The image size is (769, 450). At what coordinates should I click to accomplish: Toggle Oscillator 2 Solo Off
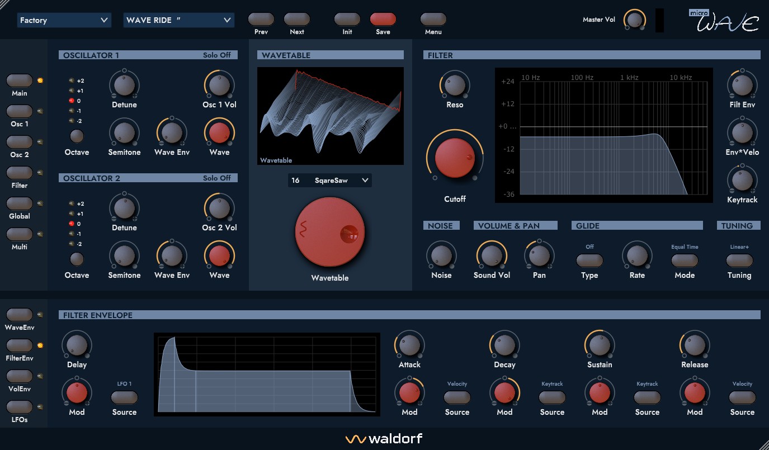[x=217, y=178]
